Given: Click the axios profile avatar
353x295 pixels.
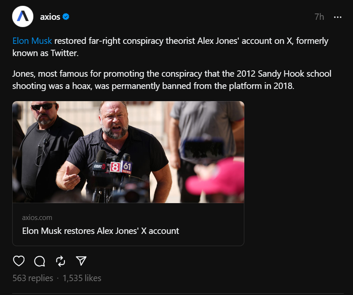Looking at the screenshot, I should click(x=23, y=17).
